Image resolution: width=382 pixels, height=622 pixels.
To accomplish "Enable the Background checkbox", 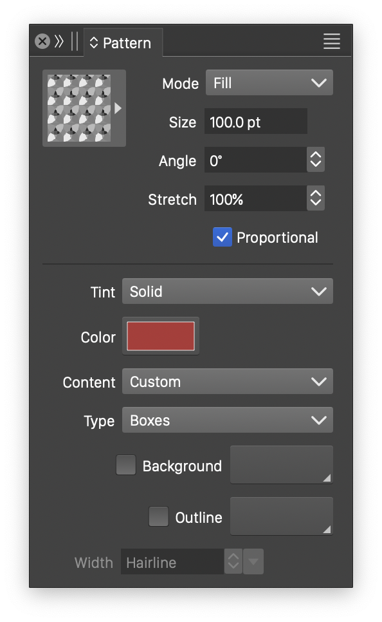I will 126,465.
